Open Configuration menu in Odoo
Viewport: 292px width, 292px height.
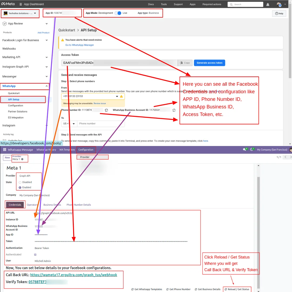click(x=86, y=150)
